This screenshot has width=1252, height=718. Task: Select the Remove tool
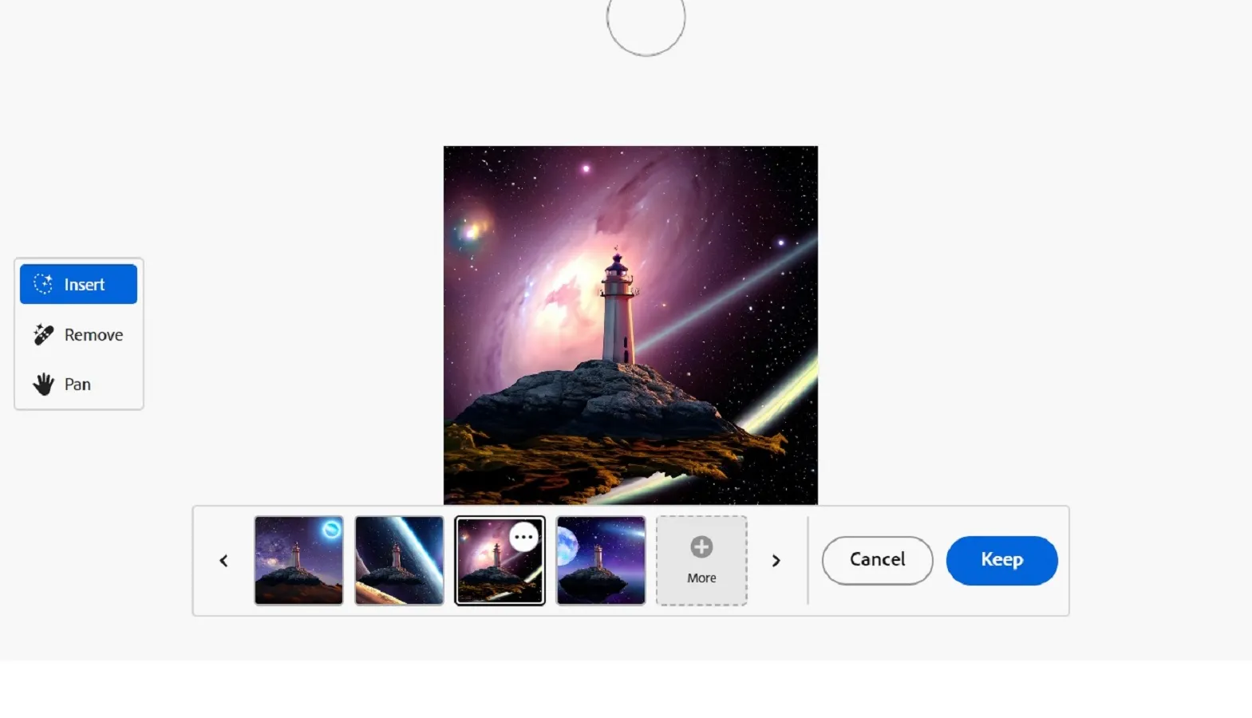pyautogui.click(x=78, y=334)
